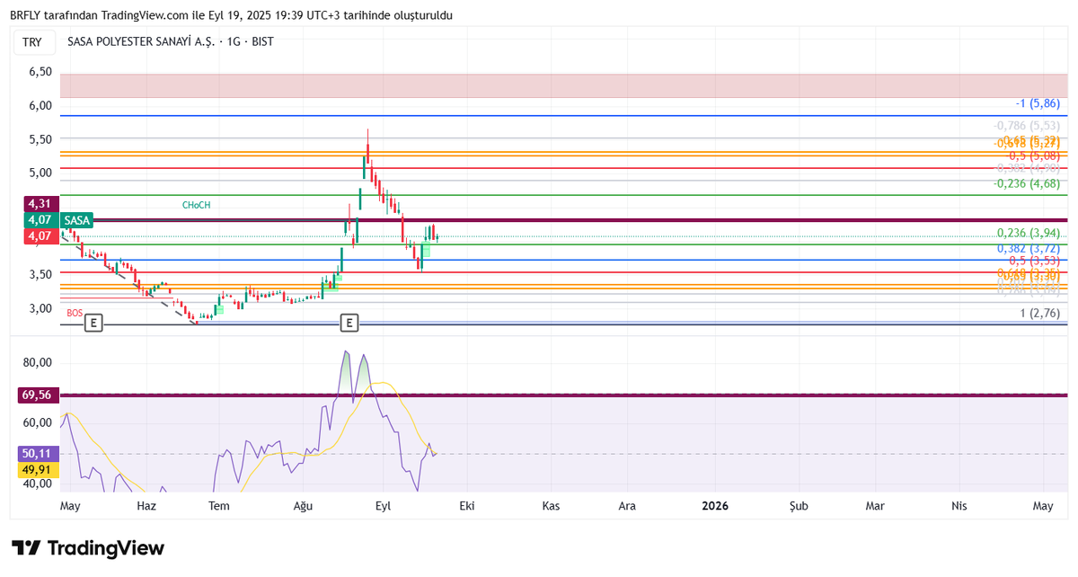Image resolution: width=1078 pixels, height=577 pixels.
Task: Open the TRY currency button
Action: pos(33,41)
